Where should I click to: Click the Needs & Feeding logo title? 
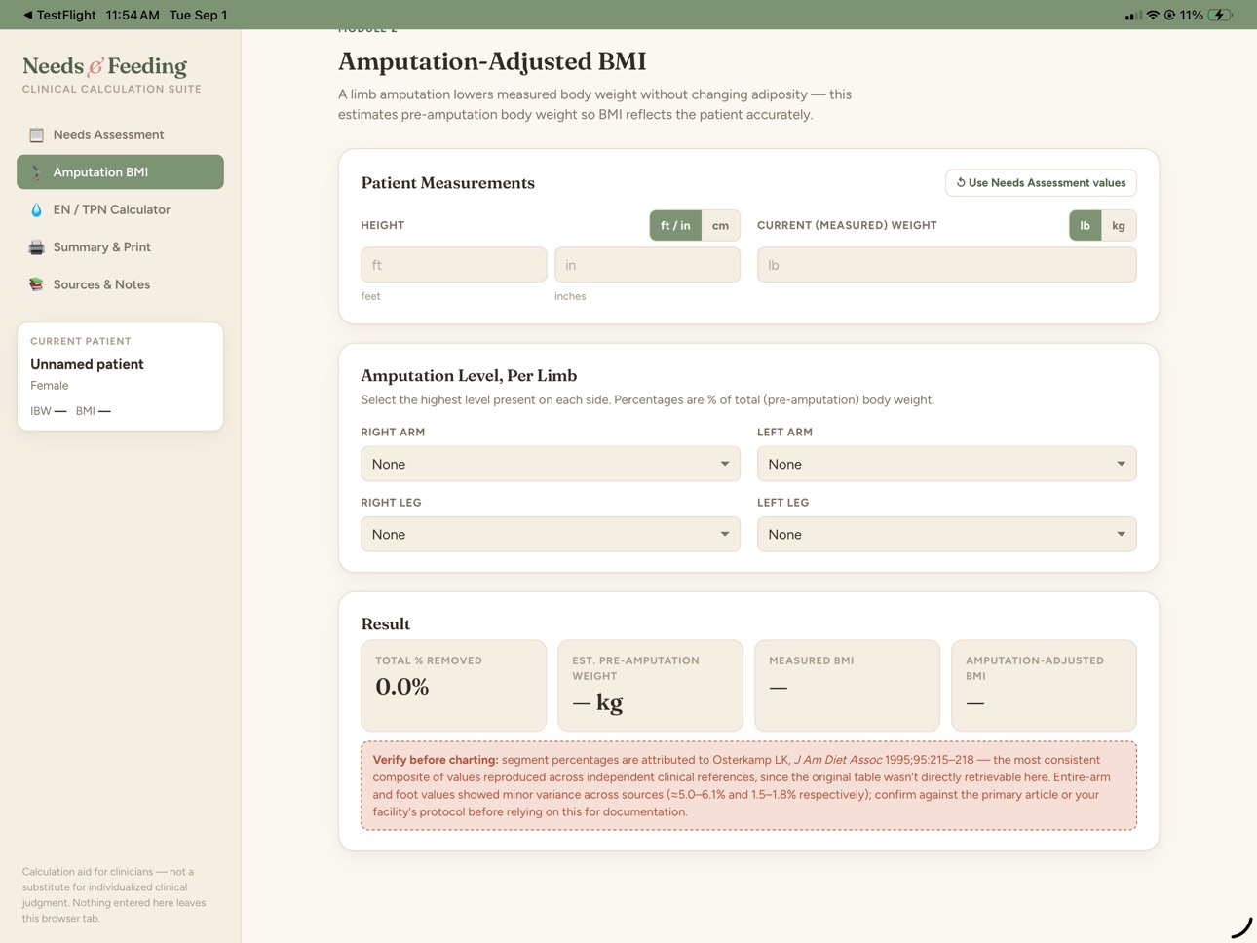(x=104, y=66)
